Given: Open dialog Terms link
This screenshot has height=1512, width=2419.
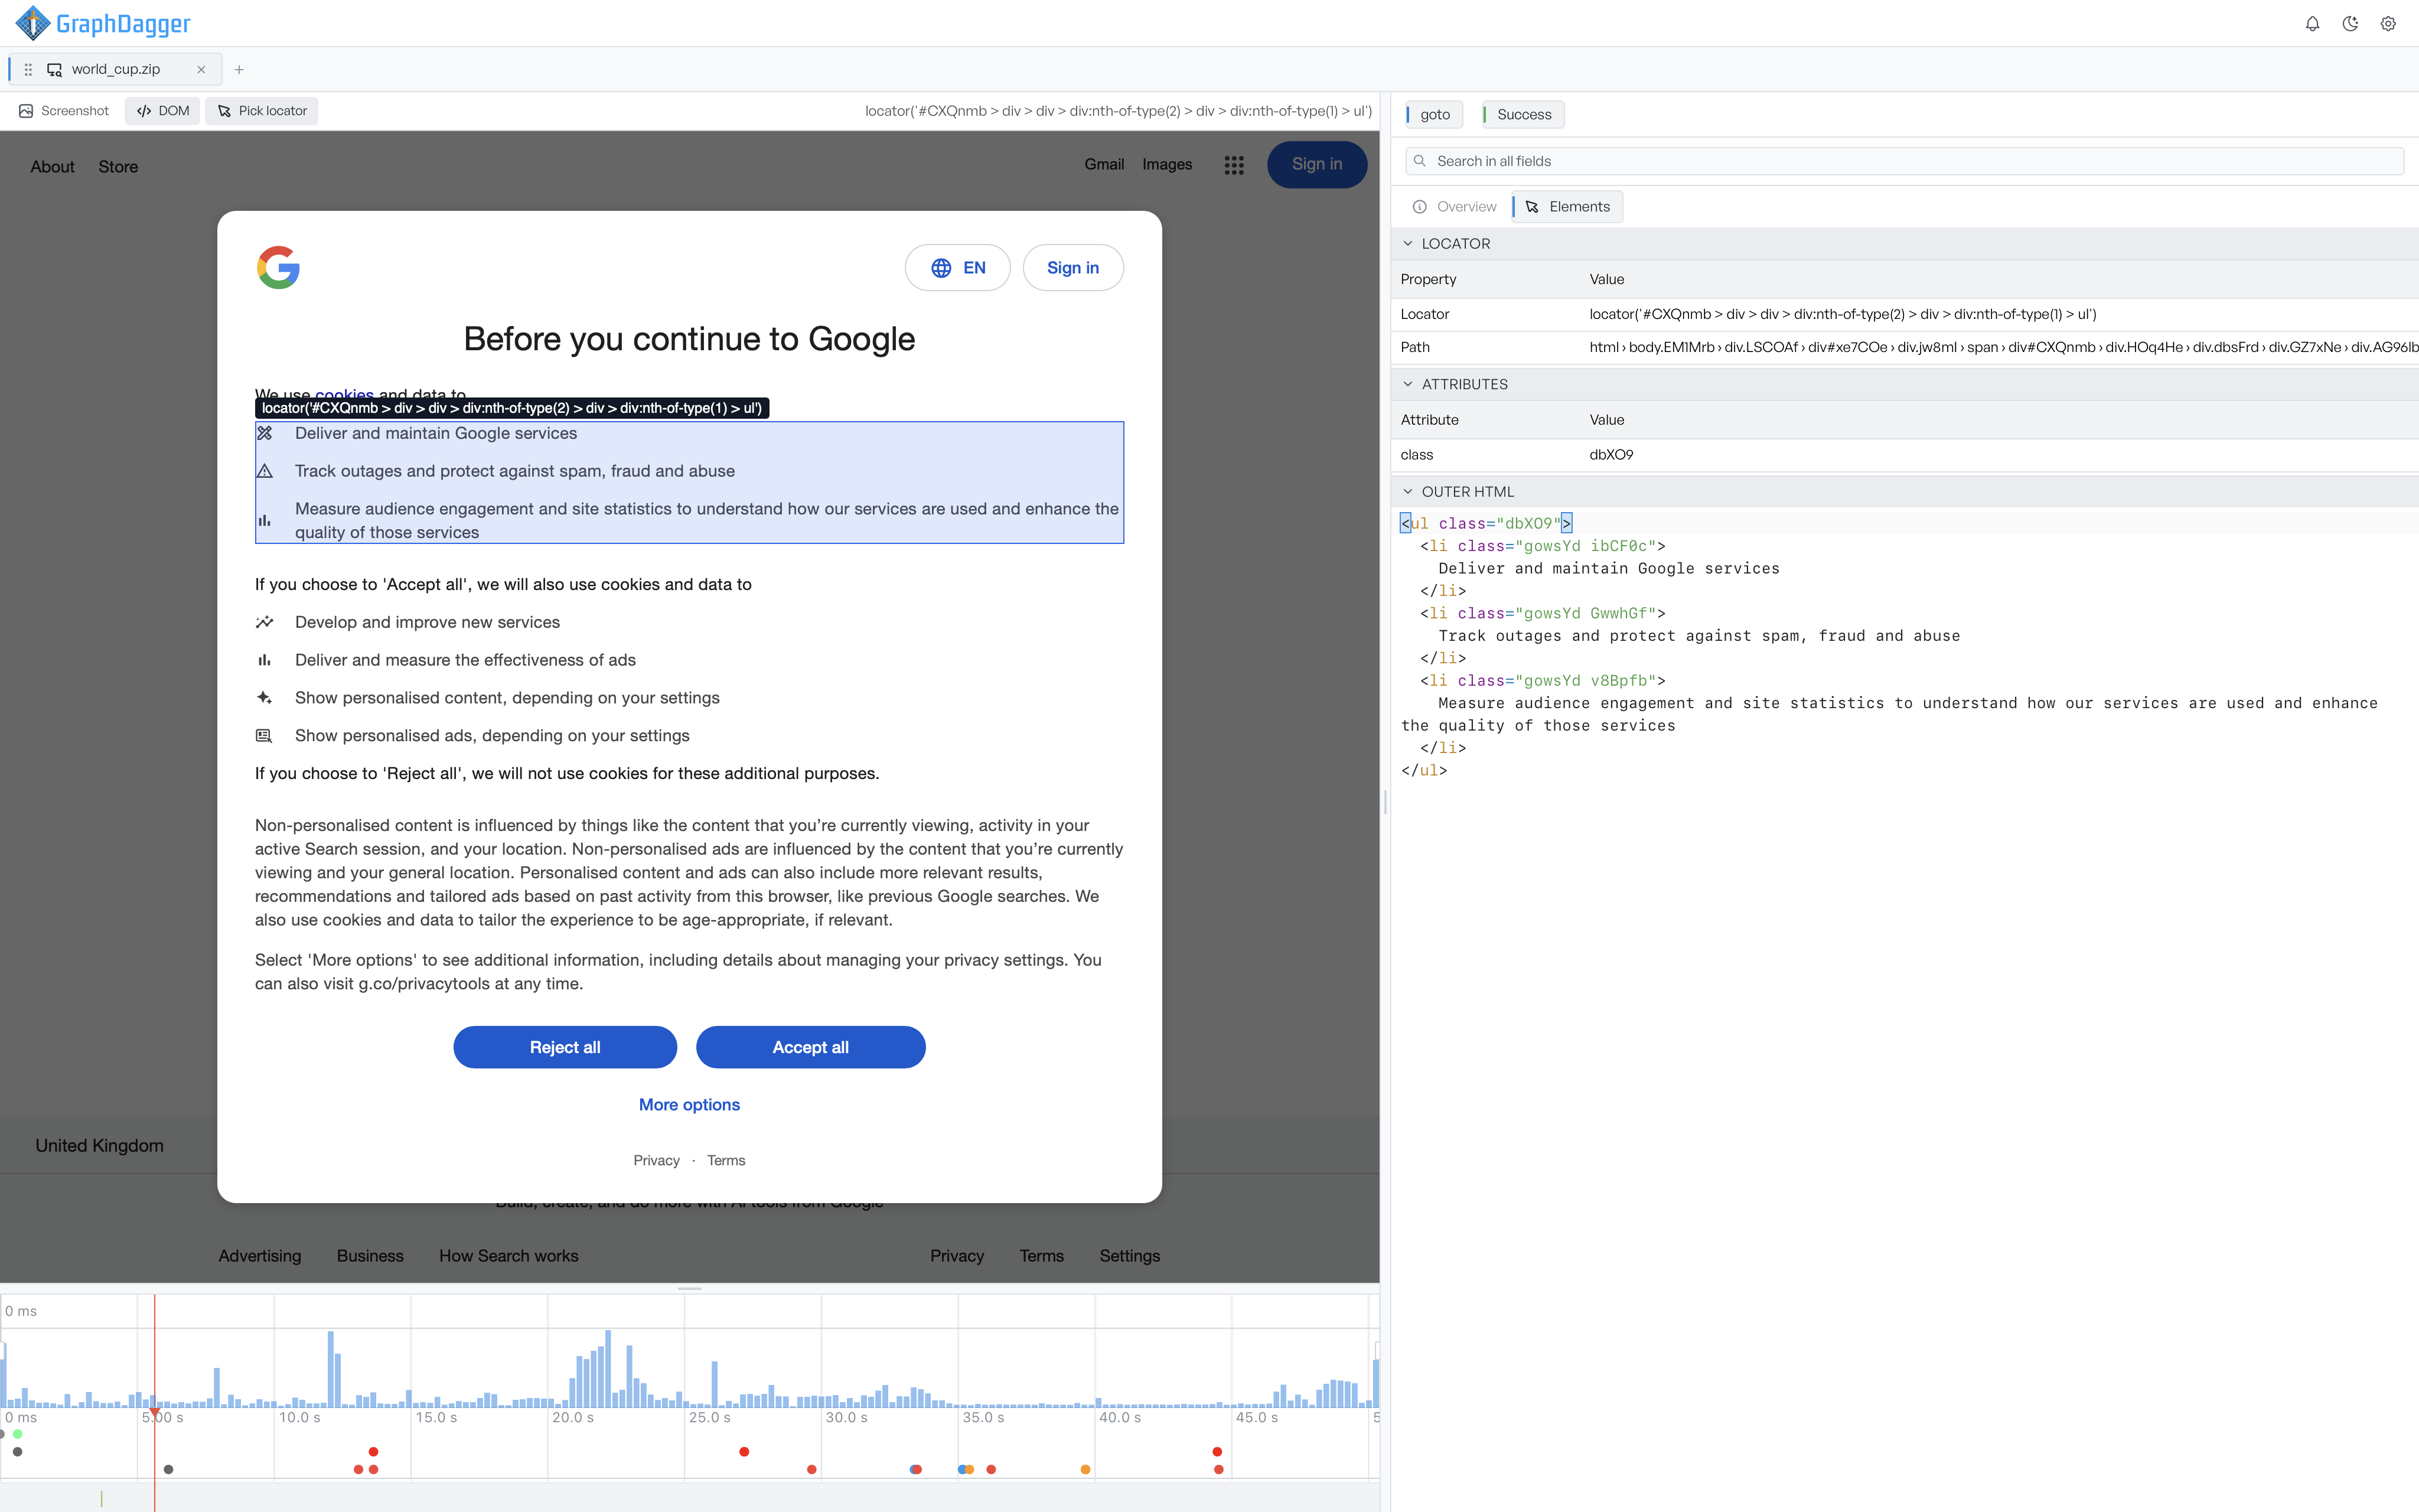Looking at the screenshot, I should (x=726, y=1160).
